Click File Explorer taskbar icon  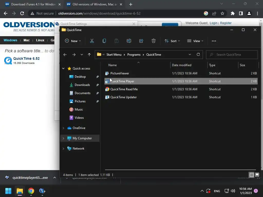click(x=20, y=191)
